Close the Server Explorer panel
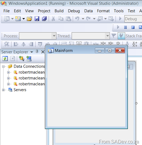This screenshot has width=142, height=145. (x=43, y=52)
